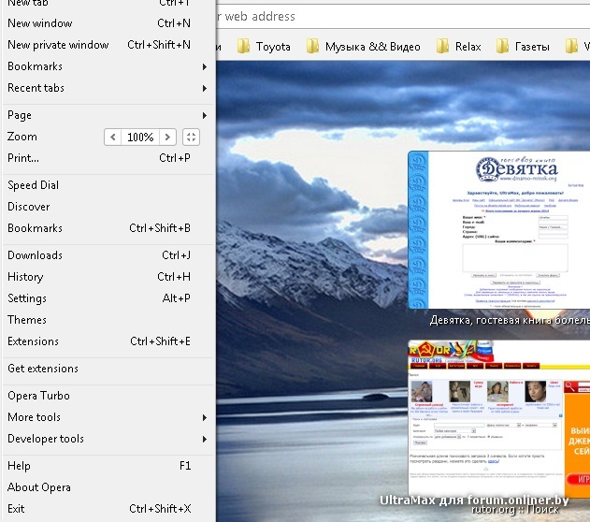The height and width of the screenshot is (522, 590).
Task: Open Bookmarks manager with Ctrl+Shift+B entry
Action: point(108,228)
